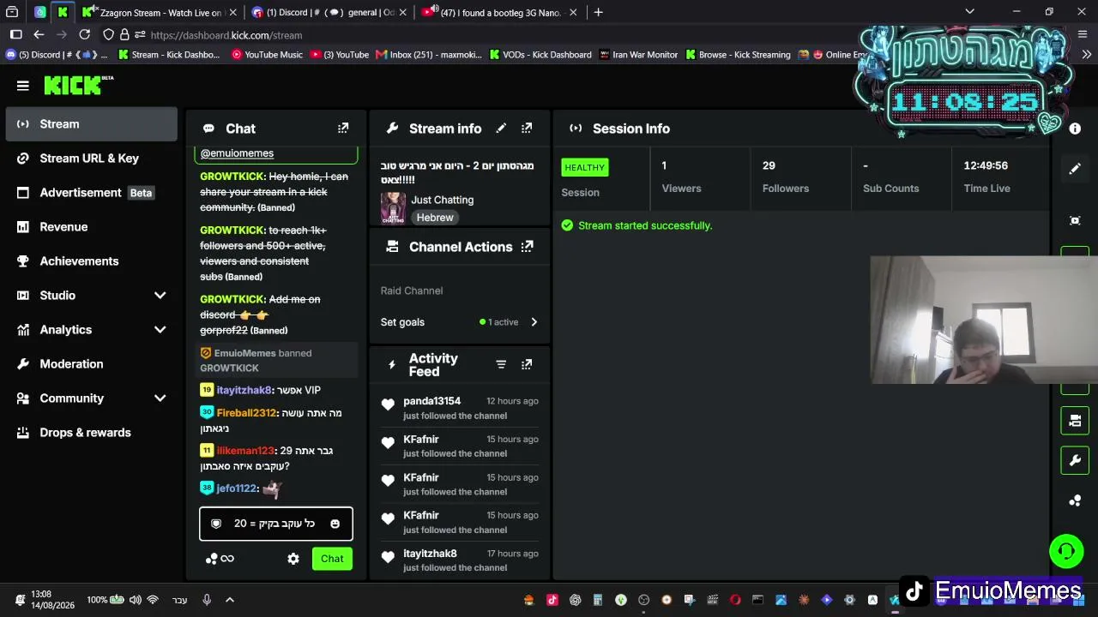Switch to the bootleg 3G Nano YouTube tab
Image resolution: width=1098 pixels, height=617 pixels.
[498, 13]
